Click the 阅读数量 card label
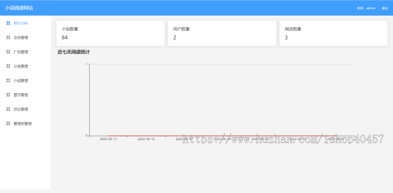 [x=293, y=29]
